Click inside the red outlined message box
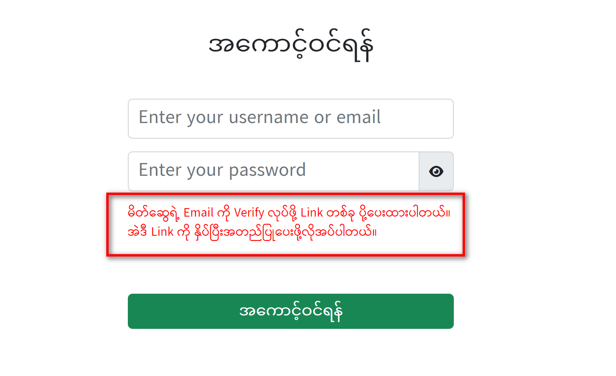 tap(286, 225)
